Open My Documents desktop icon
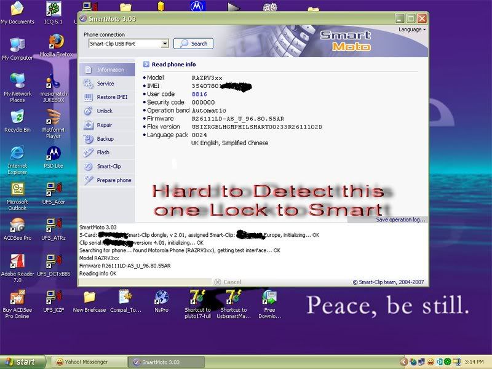 17,13
